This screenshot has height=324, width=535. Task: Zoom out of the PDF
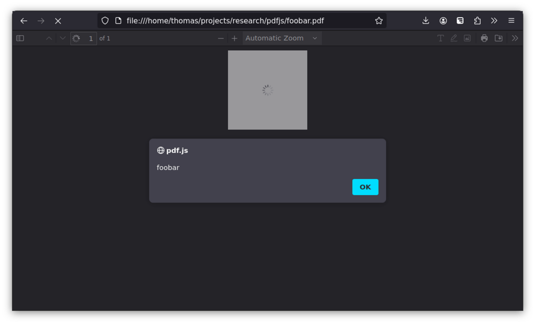point(221,38)
